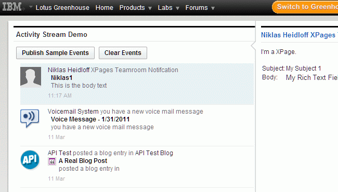This screenshot has height=192, width=338.
Task: Expand the Products menu arrow
Action: pos(150,8)
